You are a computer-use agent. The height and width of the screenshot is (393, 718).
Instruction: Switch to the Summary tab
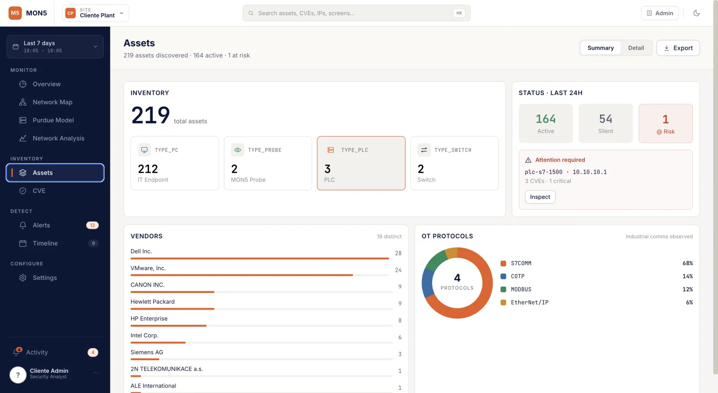(600, 48)
